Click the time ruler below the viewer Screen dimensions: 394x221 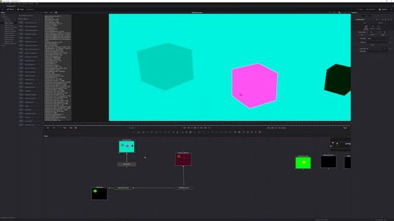coord(197,123)
